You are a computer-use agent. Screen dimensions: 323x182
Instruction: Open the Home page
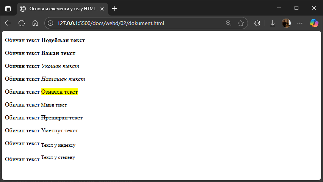tap(35, 23)
